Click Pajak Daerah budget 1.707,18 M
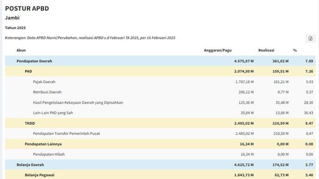 [245, 82]
